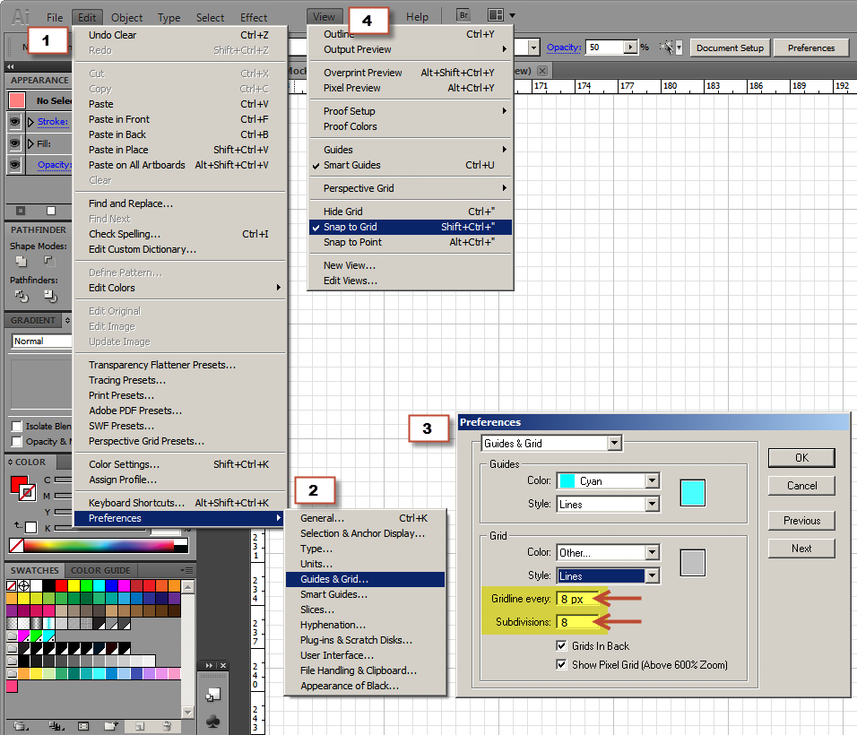Open the Swatches panel flyout menu icon
This screenshot has width=857, height=735.
[186, 570]
